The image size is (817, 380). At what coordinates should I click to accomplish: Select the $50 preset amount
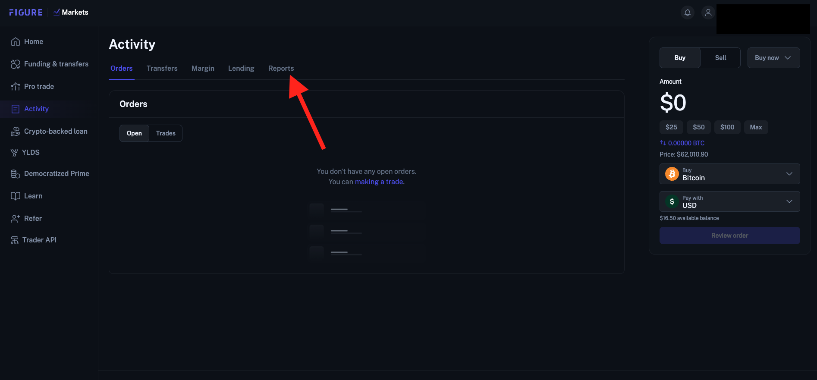(x=699, y=127)
